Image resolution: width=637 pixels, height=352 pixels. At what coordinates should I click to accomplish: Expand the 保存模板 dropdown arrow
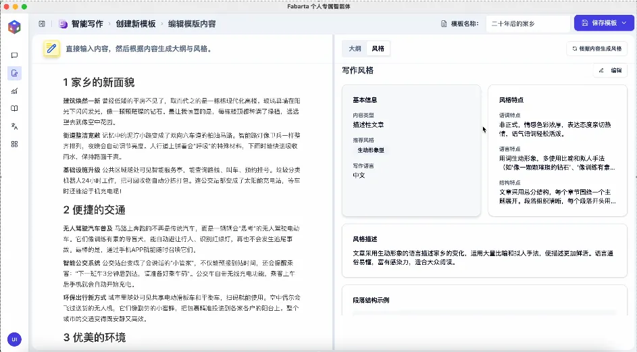(623, 23)
